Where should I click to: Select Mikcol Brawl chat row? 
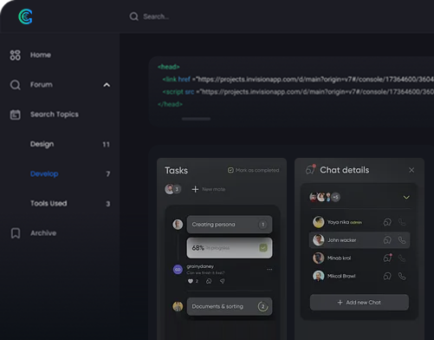(360, 276)
